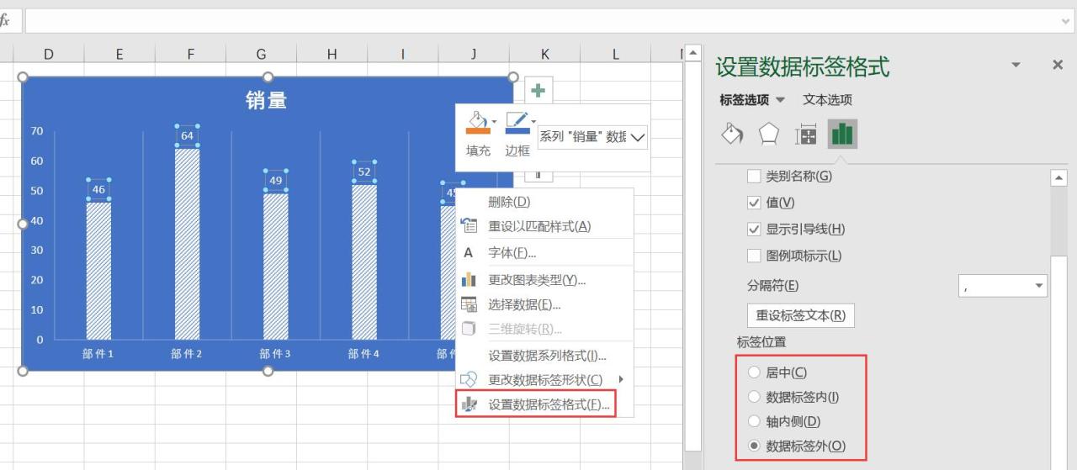Click the y-axis value 70
1077x470 pixels.
37,131
